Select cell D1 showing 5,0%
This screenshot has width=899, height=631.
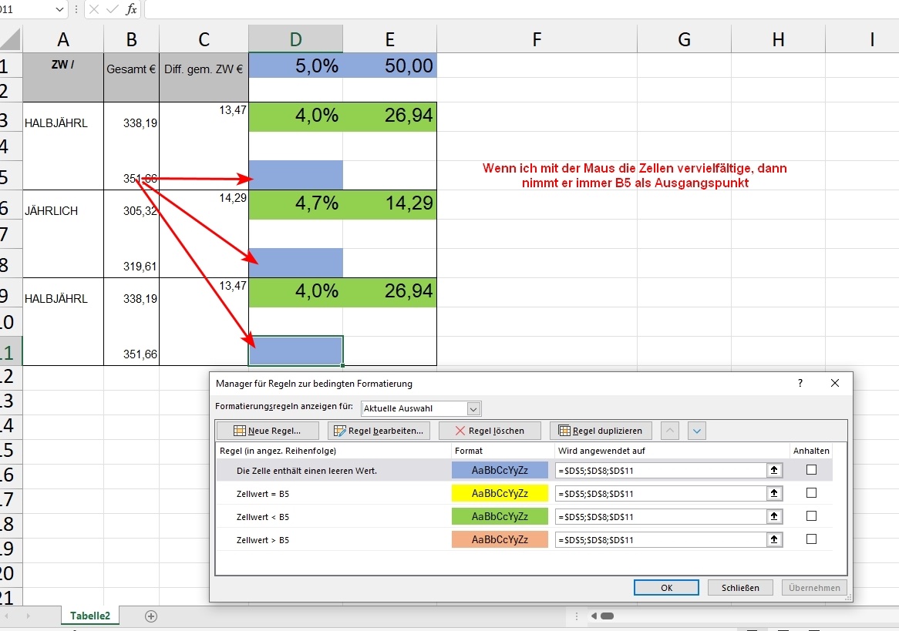(296, 65)
